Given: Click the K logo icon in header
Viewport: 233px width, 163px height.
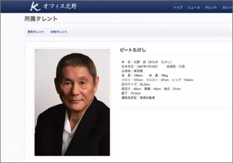Looking at the screenshot, I should coord(35,7).
